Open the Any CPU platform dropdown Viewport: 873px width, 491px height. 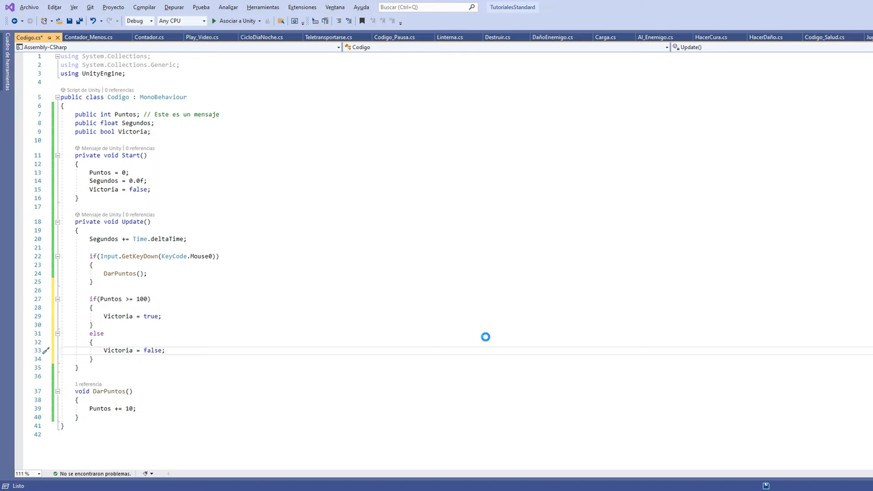[x=182, y=20]
